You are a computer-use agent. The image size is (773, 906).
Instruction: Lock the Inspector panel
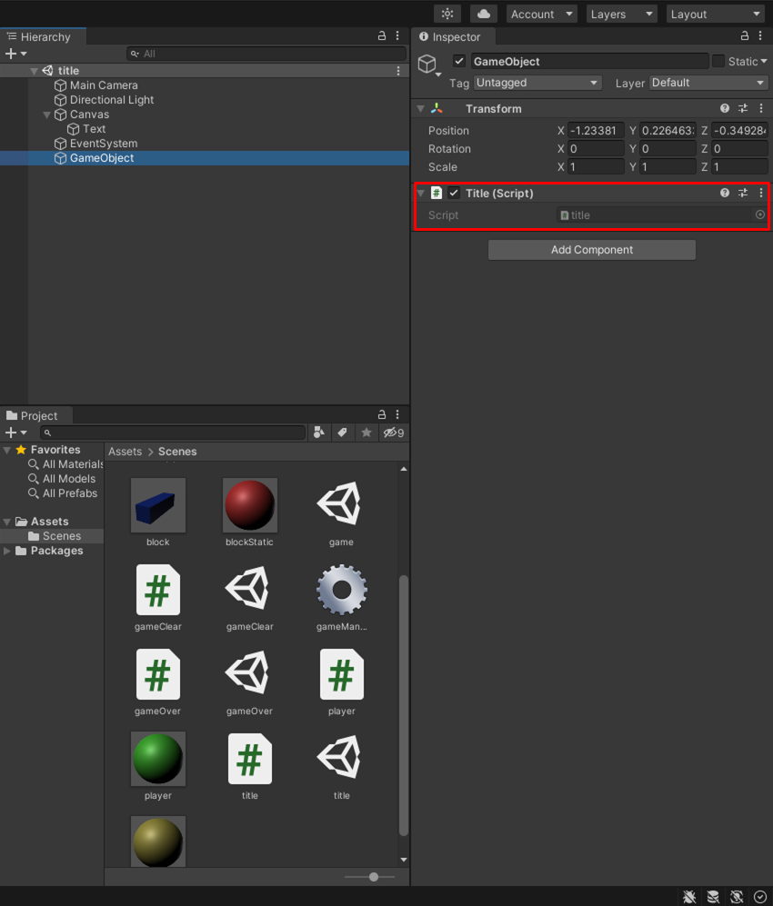tap(745, 36)
